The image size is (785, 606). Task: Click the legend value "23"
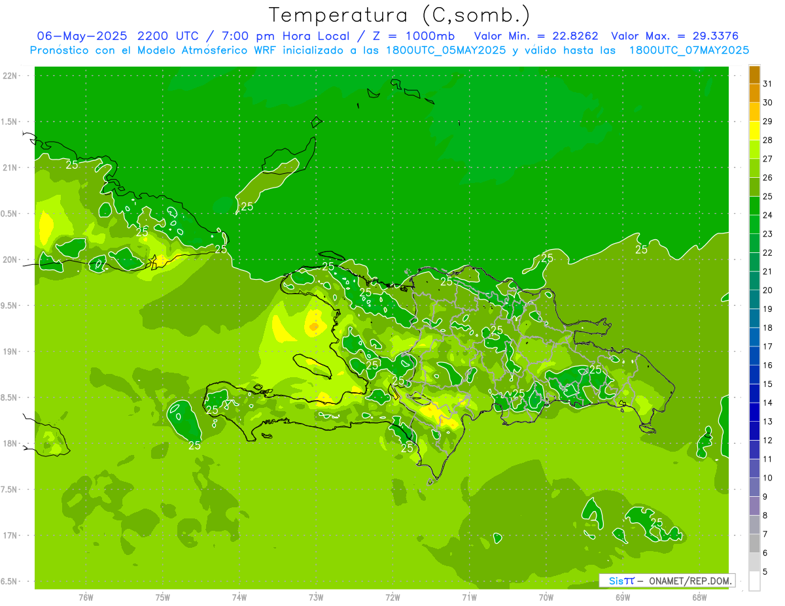[x=768, y=234]
